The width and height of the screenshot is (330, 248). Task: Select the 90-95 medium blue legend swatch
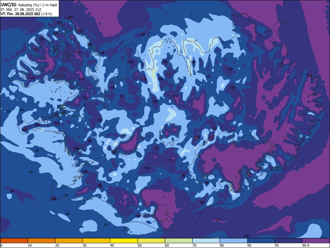(x=261, y=241)
